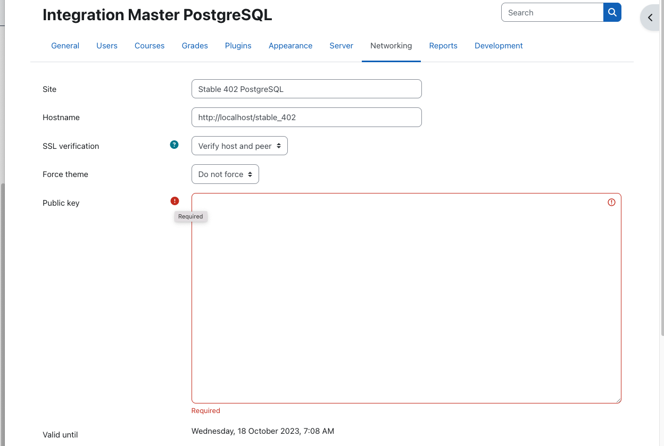Focus the Search input field
This screenshot has height=446, width=664.
tap(552, 12)
